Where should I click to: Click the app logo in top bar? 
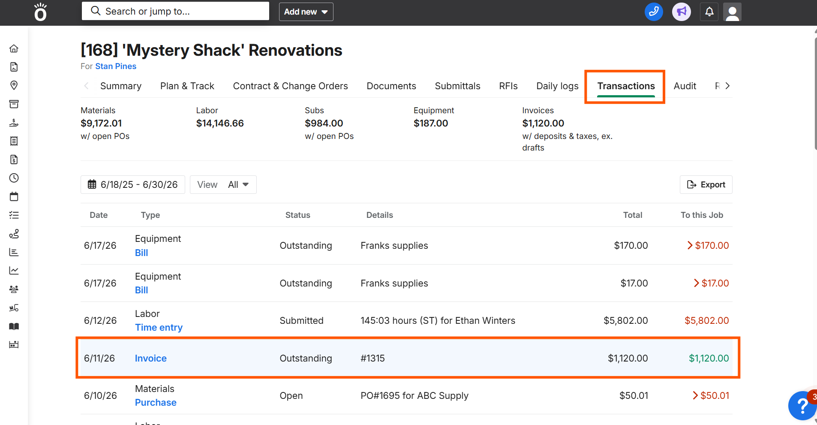(x=41, y=12)
